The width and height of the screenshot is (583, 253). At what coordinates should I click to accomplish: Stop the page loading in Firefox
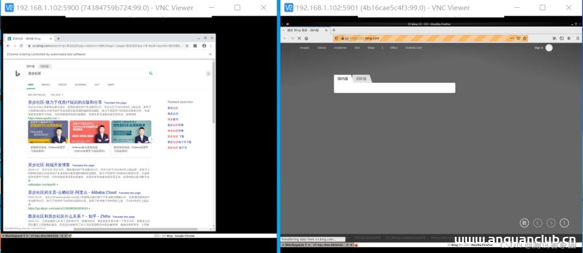click(x=299, y=38)
